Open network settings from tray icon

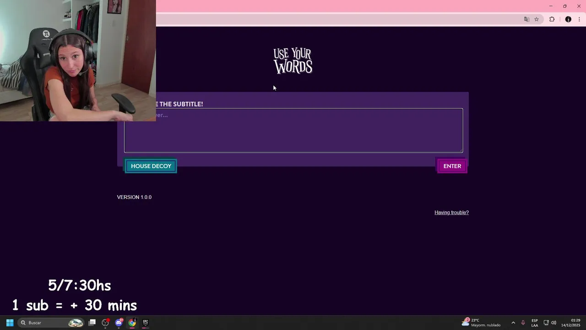click(x=546, y=323)
